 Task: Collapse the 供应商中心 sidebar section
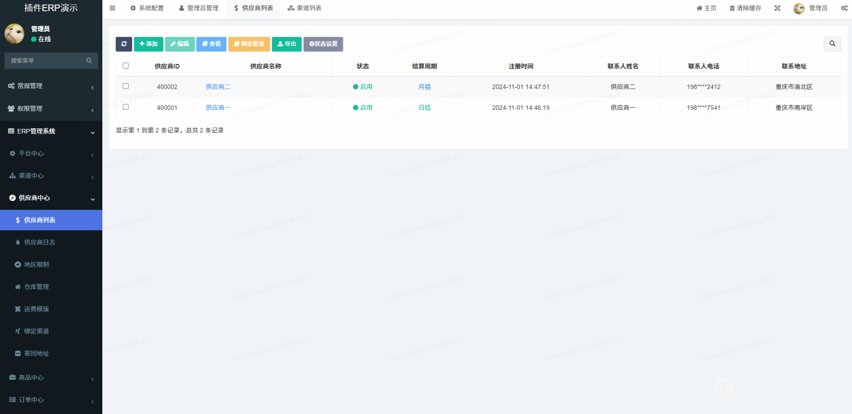(x=50, y=198)
